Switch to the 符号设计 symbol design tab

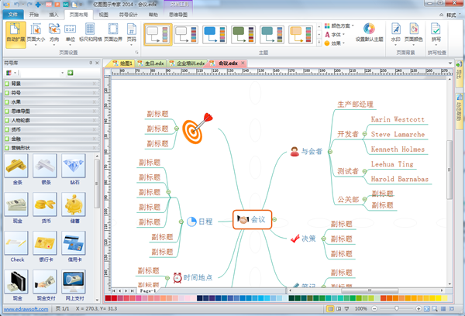pyautogui.click(x=128, y=15)
